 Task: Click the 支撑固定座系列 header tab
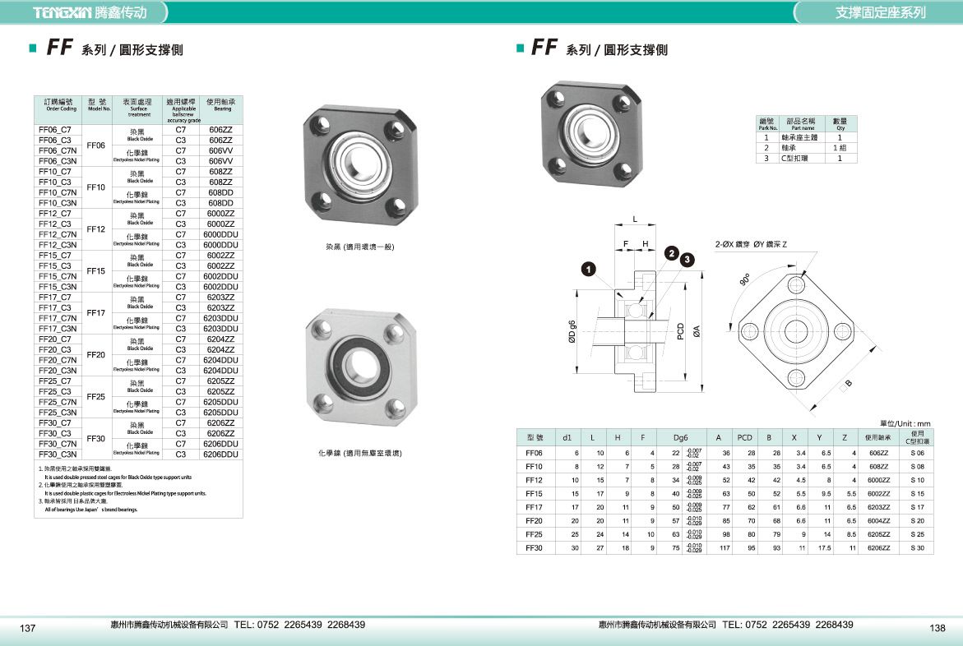(880, 12)
